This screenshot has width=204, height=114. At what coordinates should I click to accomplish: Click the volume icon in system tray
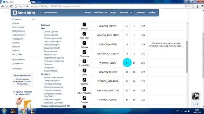click(189, 111)
